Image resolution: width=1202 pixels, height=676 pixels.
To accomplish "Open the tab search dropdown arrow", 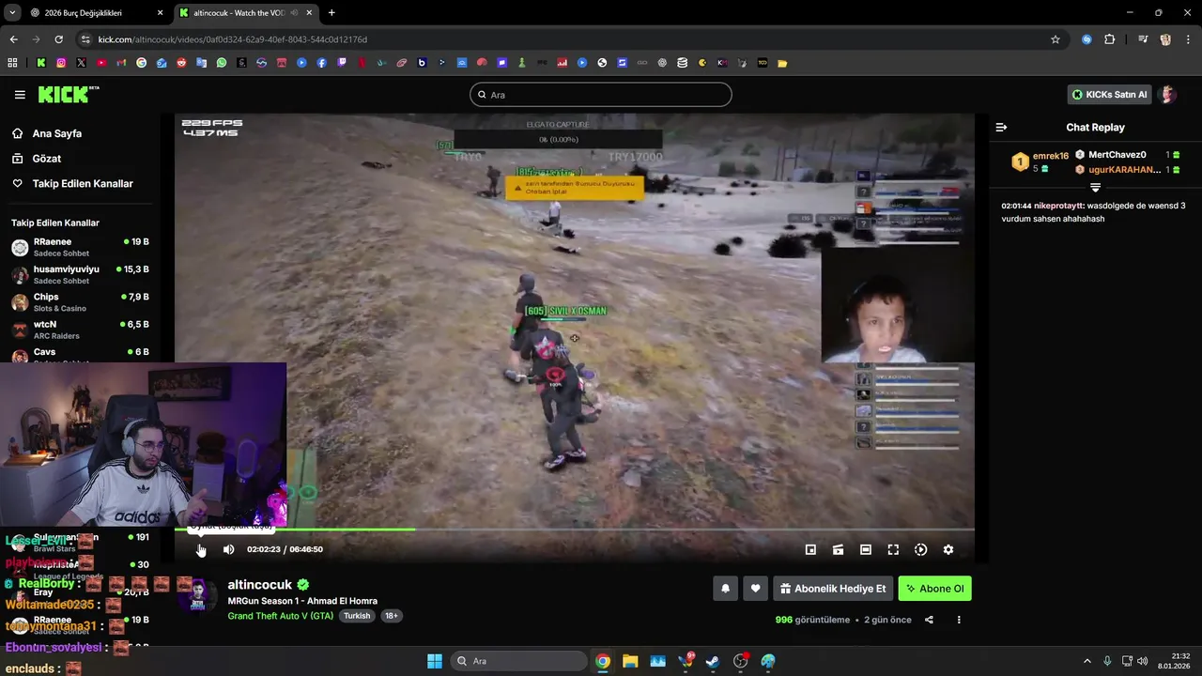I will [12, 13].
